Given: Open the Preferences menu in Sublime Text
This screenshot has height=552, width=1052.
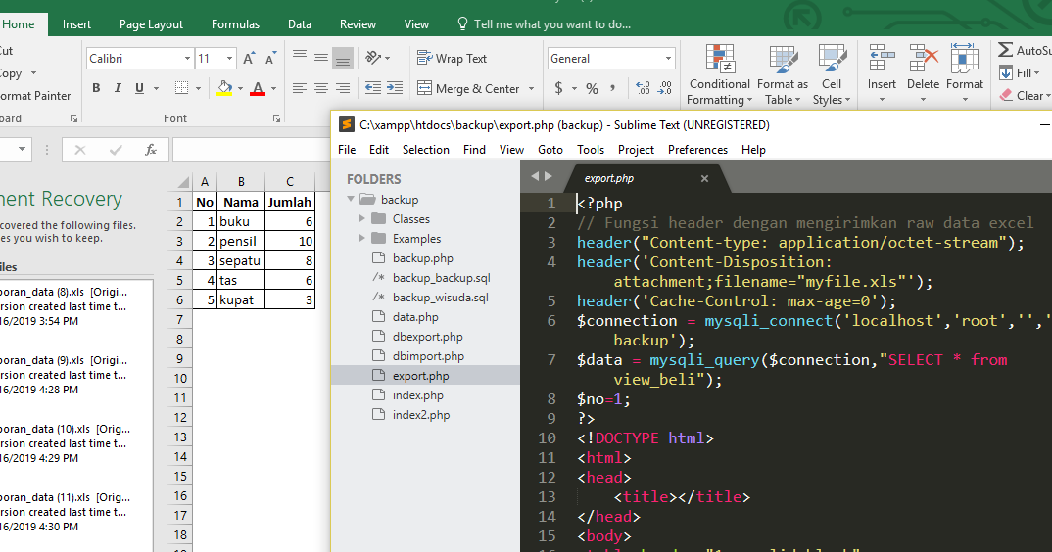Looking at the screenshot, I should coord(697,150).
